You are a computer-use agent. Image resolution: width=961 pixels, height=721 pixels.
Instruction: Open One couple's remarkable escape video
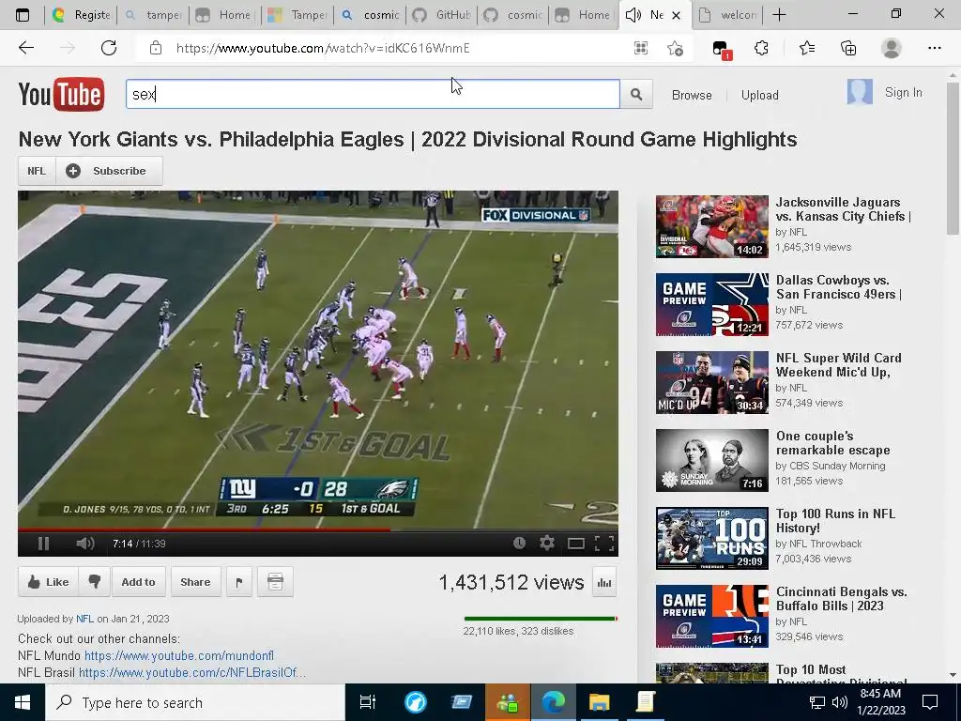click(x=833, y=443)
